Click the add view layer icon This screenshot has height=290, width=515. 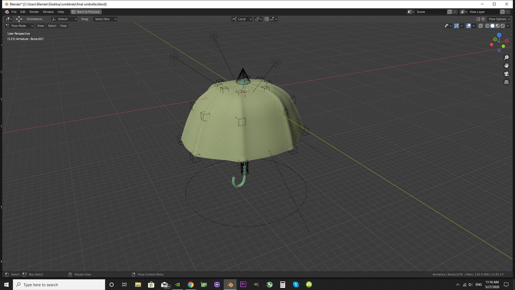(x=502, y=12)
